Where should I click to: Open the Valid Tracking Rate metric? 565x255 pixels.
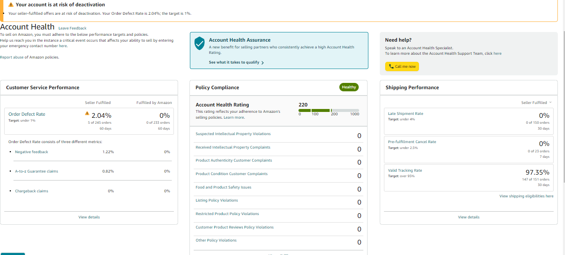[405, 170]
